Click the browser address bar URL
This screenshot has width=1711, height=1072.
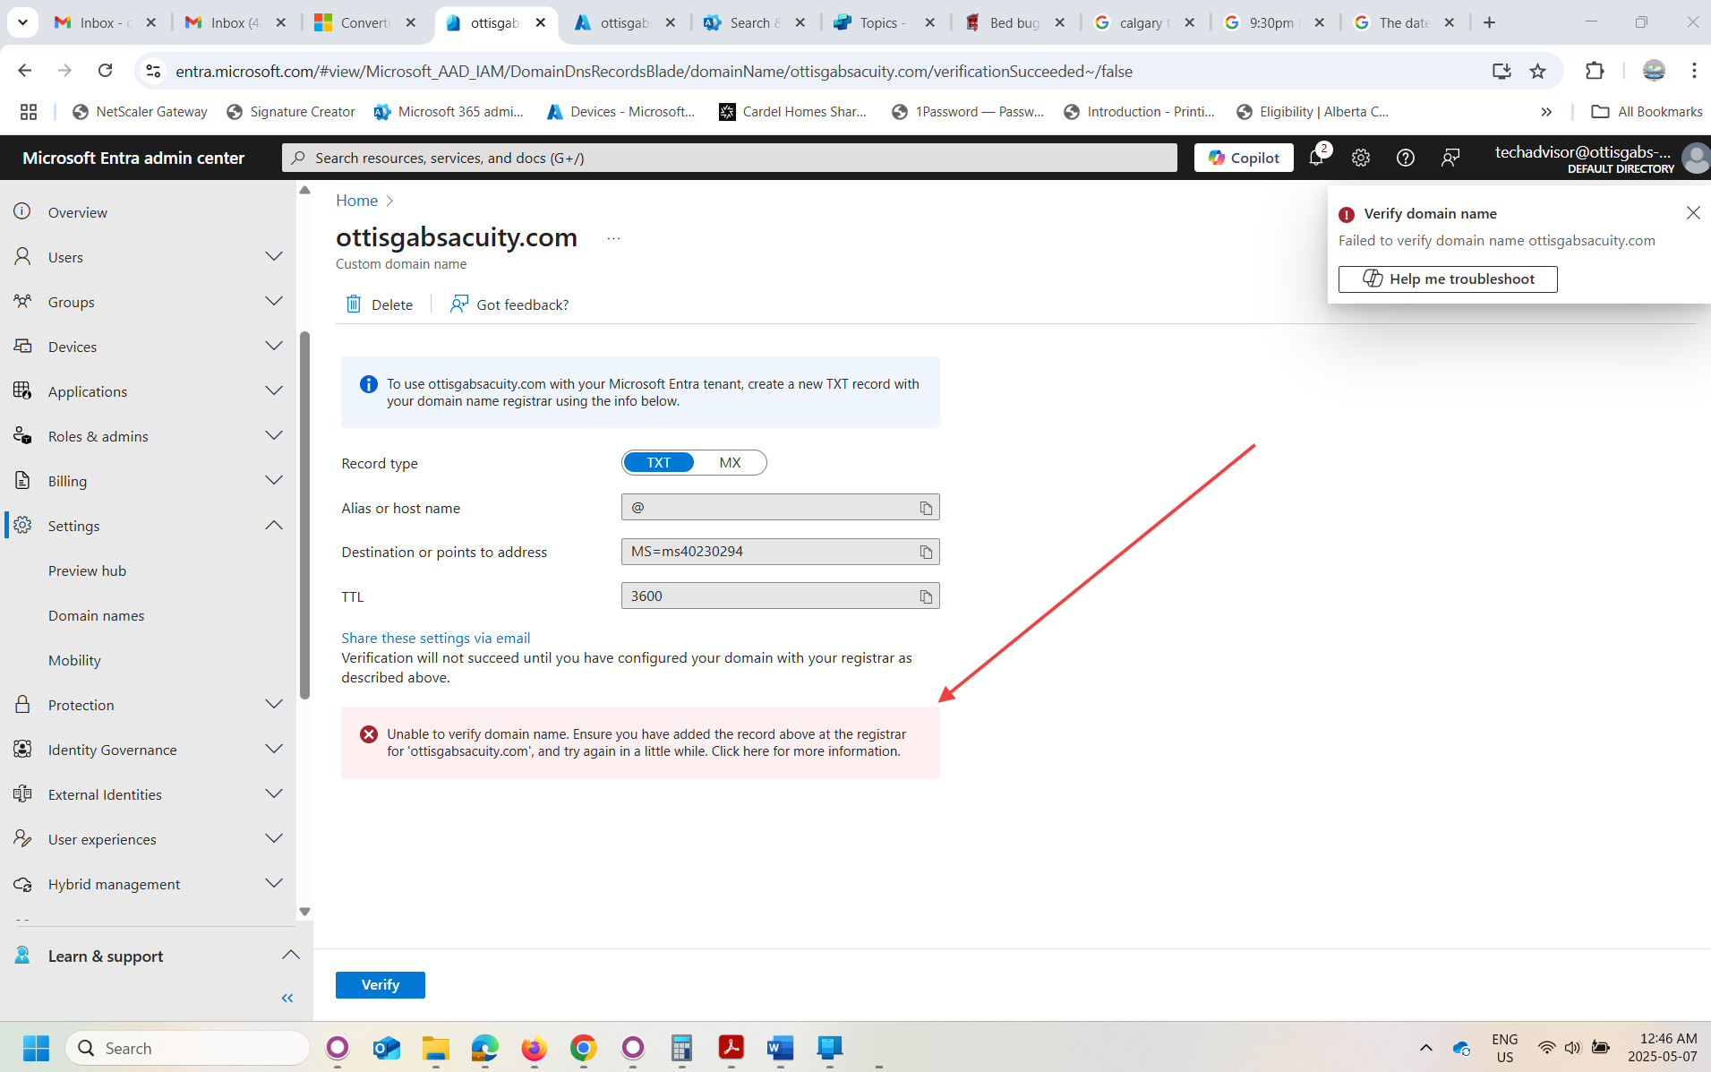[654, 71]
